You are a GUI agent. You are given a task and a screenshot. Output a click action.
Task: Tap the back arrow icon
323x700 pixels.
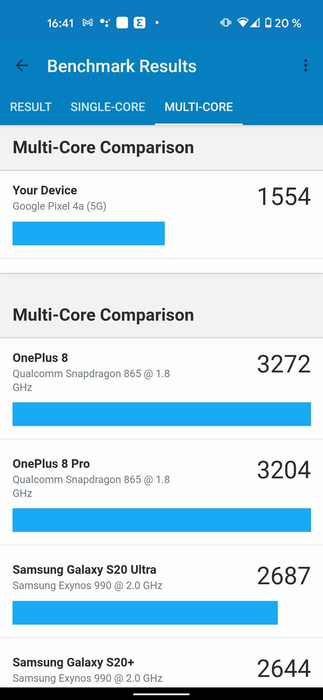22,66
